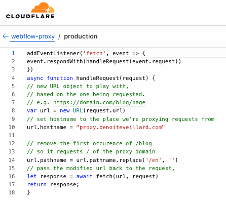
Task: Click the '/en' string literal
Action: tap(154, 160)
